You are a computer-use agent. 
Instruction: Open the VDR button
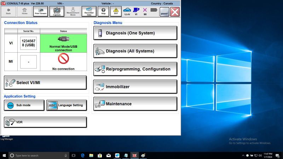[x=45, y=122]
